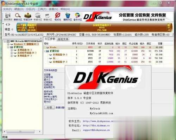Click the MyCrack@1688.com registration text
The image size is (176, 140).
(x=101, y=113)
